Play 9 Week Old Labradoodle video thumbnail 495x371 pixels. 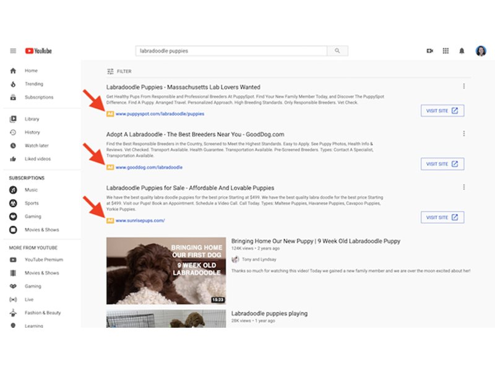(x=166, y=271)
